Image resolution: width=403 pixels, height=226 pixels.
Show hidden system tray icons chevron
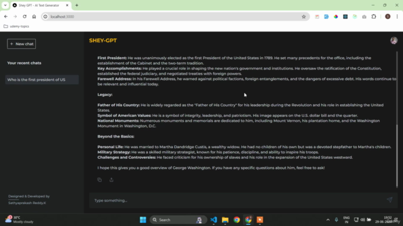point(327,220)
